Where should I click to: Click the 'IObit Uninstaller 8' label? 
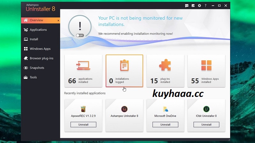pyautogui.click(x=206, y=116)
